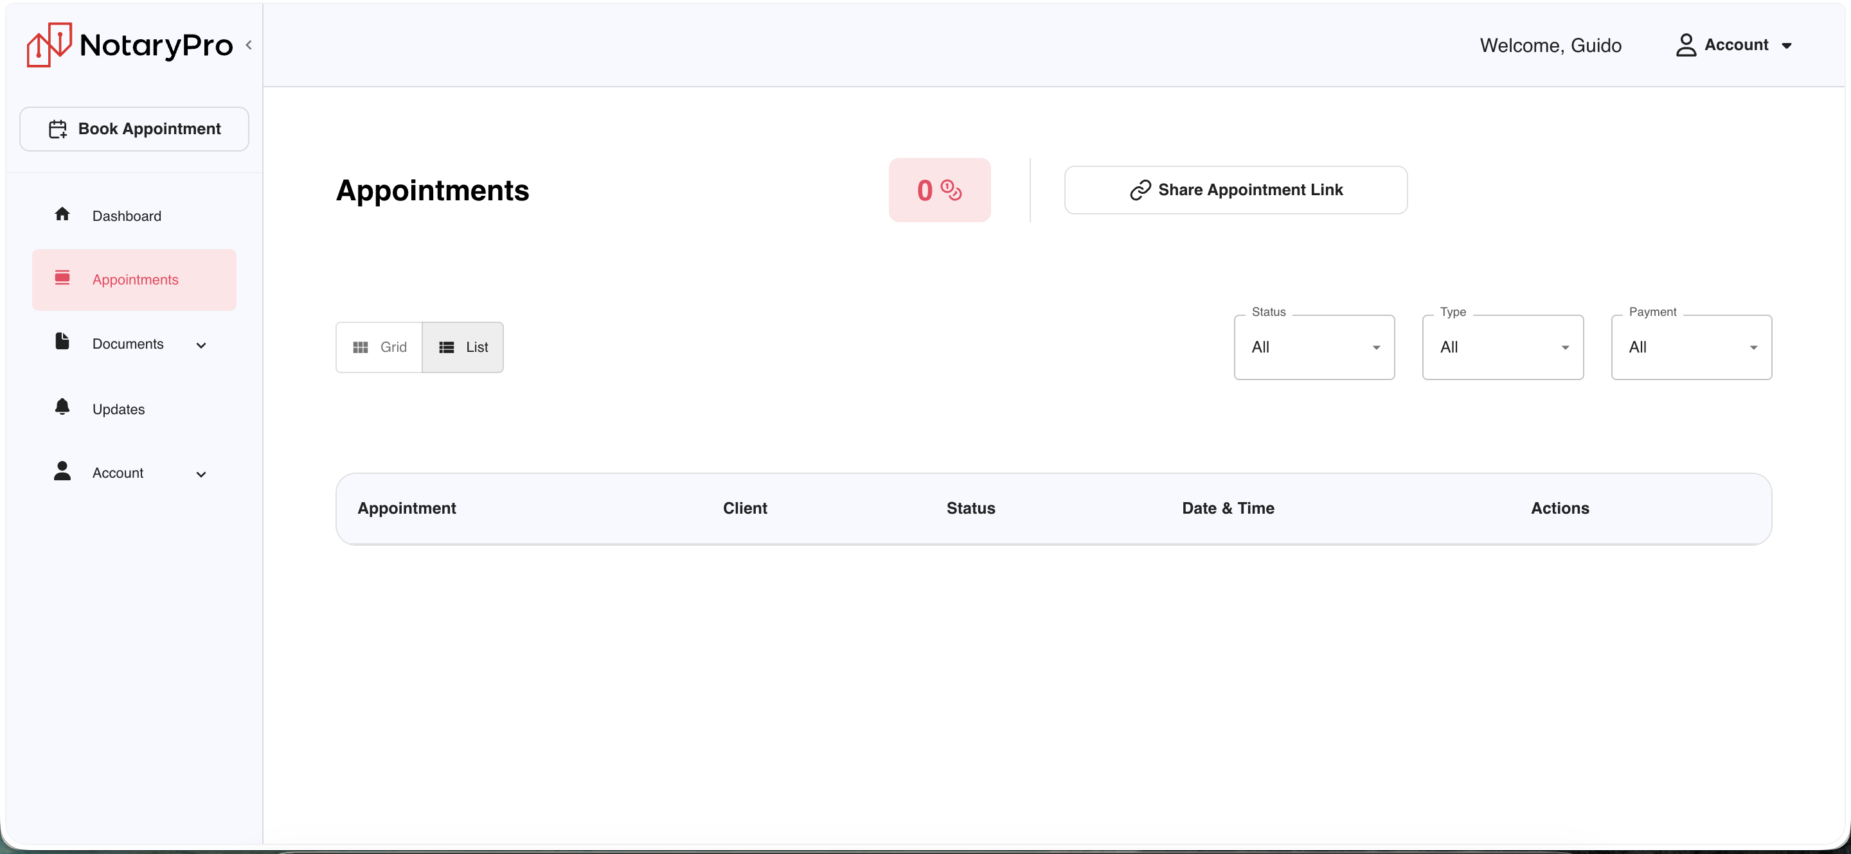Click the Appointments list icon in sidebar
The width and height of the screenshot is (1851, 854).
pyautogui.click(x=62, y=278)
